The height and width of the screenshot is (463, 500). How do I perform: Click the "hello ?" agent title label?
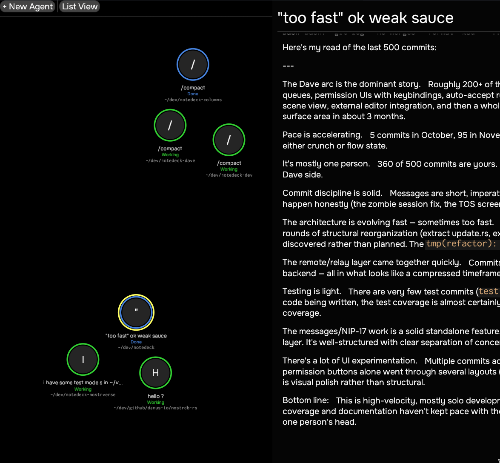click(x=155, y=396)
